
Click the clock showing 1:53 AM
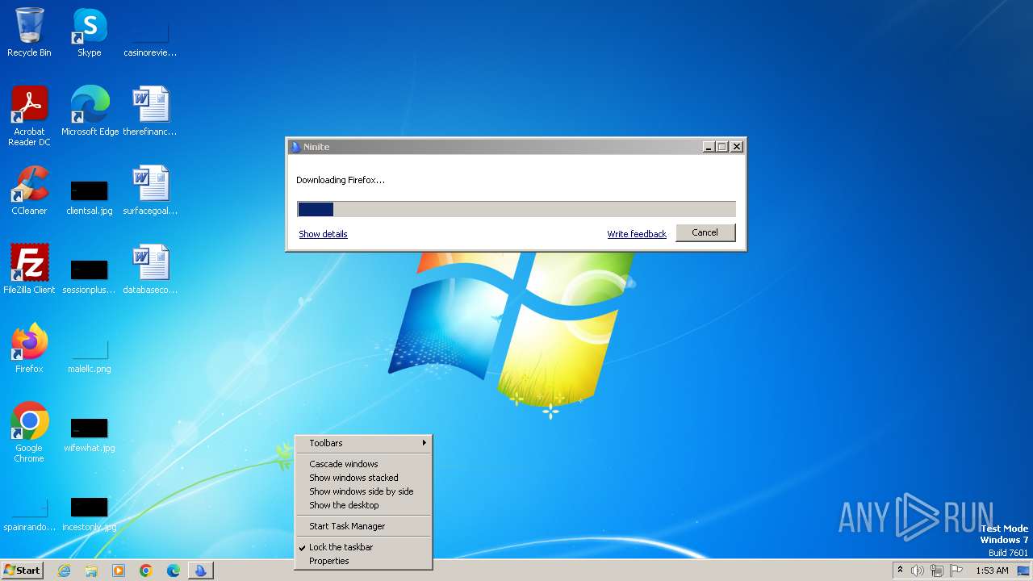pos(992,571)
